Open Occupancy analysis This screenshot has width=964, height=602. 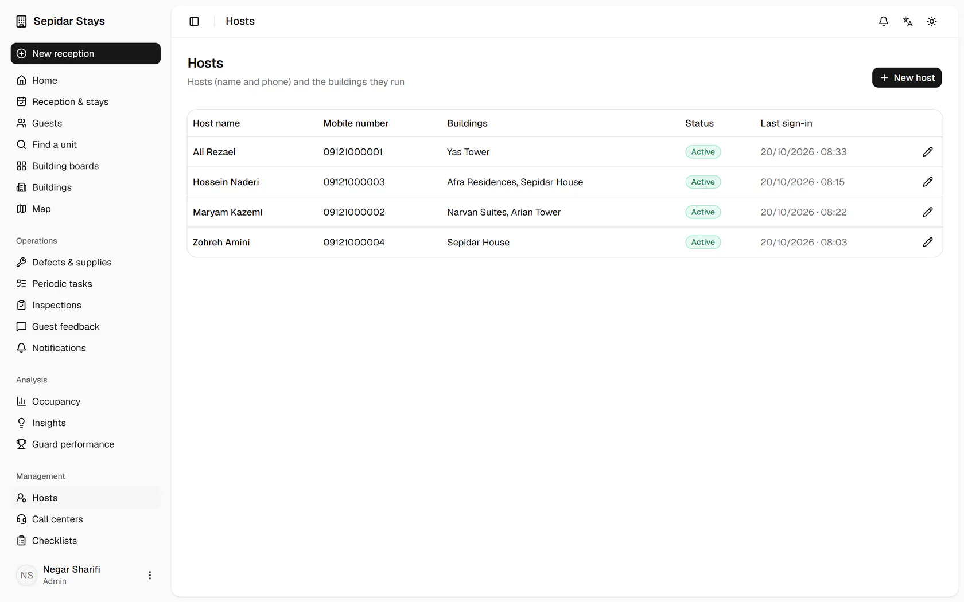(85, 401)
